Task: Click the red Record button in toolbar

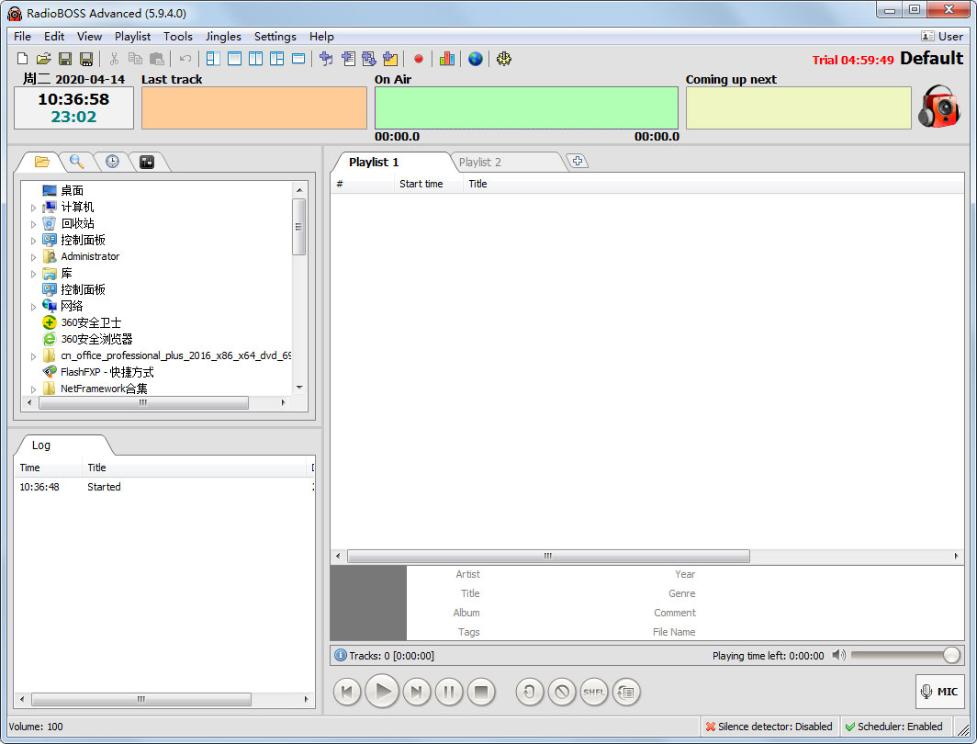Action: coord(419,59)
